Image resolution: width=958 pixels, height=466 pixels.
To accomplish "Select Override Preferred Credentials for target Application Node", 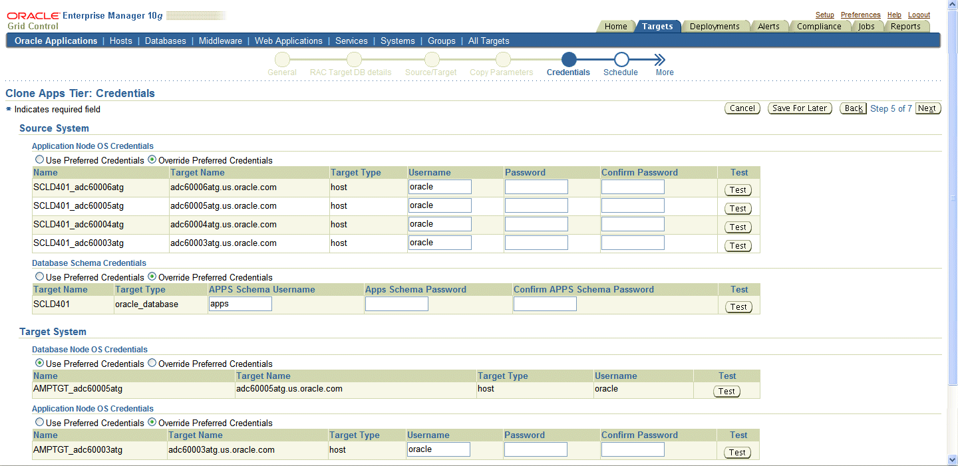I will (x=152, y=422).
